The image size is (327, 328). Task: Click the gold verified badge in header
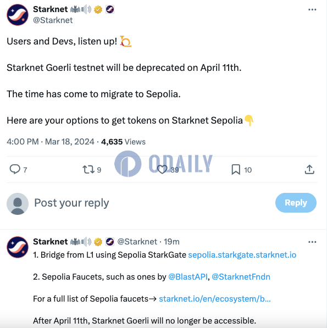pos(98,9)
